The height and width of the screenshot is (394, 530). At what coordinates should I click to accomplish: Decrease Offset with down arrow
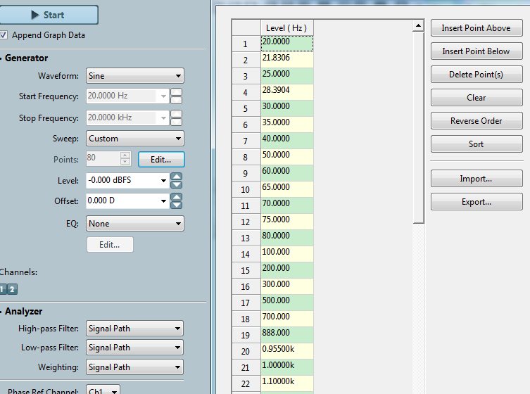pyautogui.click(x=177, y=205)
